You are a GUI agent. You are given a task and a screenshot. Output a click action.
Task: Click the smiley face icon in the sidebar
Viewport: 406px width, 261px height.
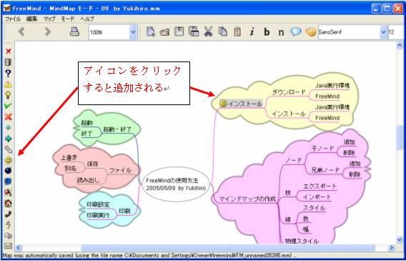(9, 160)
